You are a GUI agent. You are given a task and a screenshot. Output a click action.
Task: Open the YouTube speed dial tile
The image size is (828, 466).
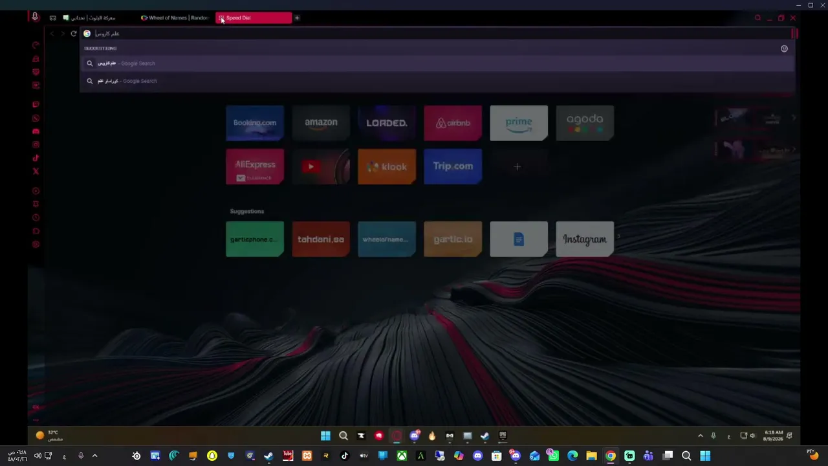click(x=321, y=166)
